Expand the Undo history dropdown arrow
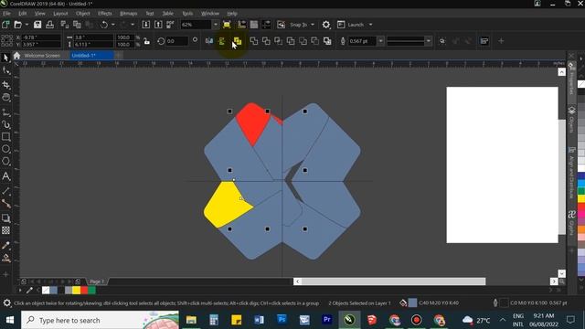Screen dimensions: 585x329 tap(112, 25)
